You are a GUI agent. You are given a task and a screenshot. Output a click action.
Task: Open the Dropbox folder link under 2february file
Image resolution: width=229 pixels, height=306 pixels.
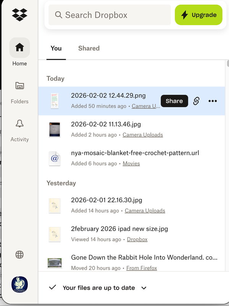137,239
